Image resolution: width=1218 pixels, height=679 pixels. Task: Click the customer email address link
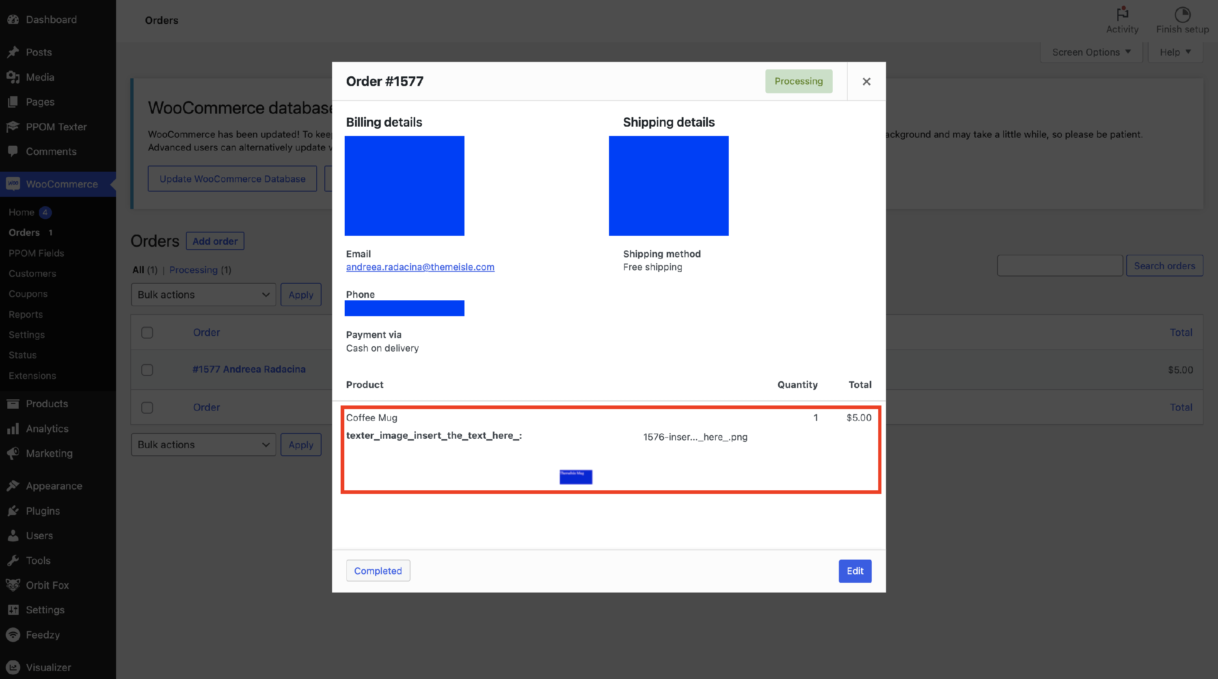(420, 267)
